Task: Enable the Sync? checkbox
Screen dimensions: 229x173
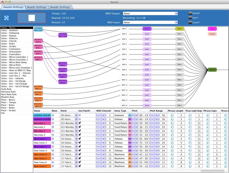Action: click(190, 18)
